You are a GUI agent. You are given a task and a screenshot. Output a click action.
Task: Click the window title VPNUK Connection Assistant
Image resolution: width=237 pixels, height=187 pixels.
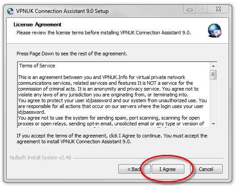click(62, 11)
